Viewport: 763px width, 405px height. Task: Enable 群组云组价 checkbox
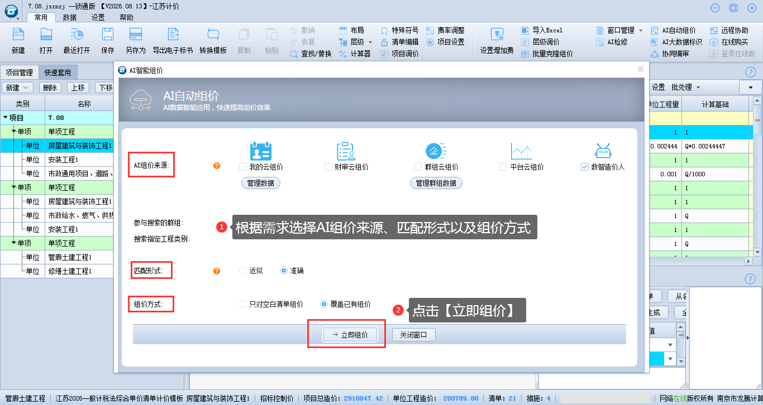pos(418,167)
